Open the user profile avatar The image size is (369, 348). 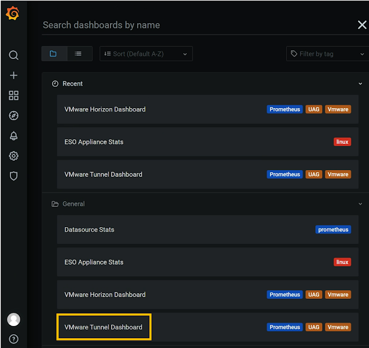[13, 319]
